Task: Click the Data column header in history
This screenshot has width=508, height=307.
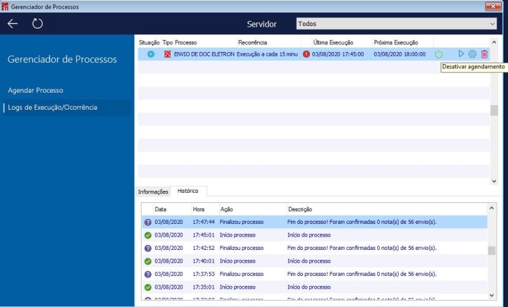Action: (x=161, y=209)
